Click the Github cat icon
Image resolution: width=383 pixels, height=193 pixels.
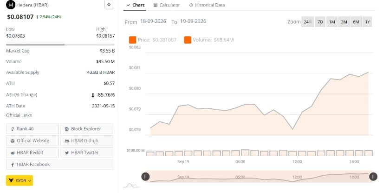click(67, 141)
